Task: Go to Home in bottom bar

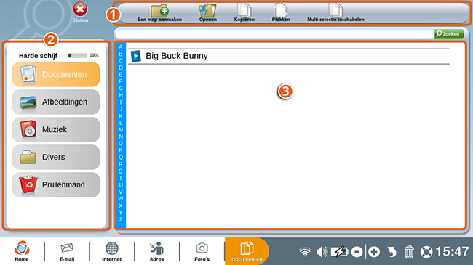Action: [22, 251]
